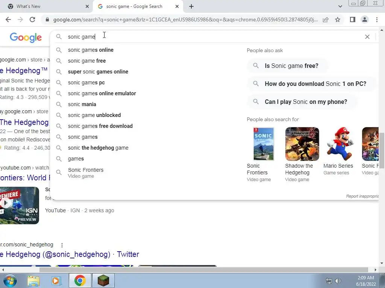Select suggestion sonic games pc
This screenshot has width=385, height=288.
tap(86, 82)
